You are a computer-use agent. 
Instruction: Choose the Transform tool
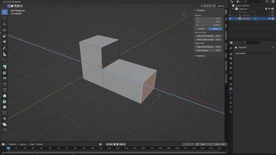pyautogui.click(x=5, y=42)
